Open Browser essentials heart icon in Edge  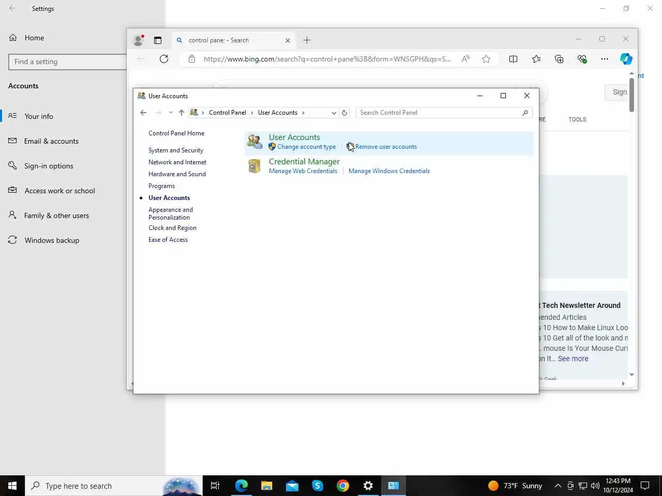click(x=582, y=59)
